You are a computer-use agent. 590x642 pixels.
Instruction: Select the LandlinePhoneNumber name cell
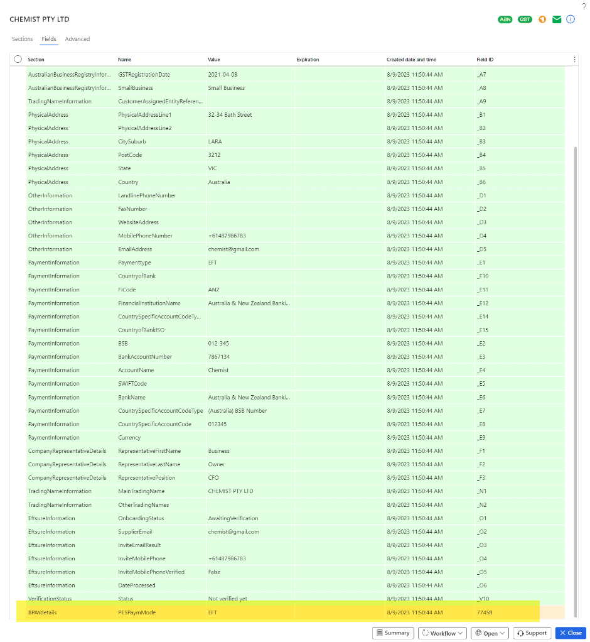coord(147,196)
